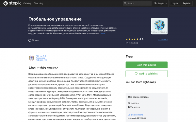The width and height of the screenshot is (196, 122).
Task: Open РЭУ им. Г. В. Плеханова author link
Action: [41, 58]
